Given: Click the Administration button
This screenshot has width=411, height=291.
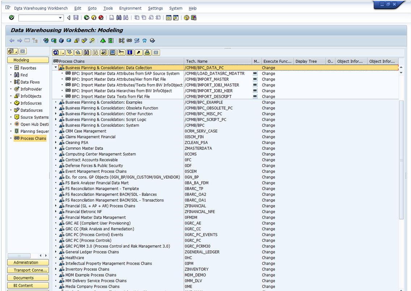Looking at the screenshot, I should (28, 262).
